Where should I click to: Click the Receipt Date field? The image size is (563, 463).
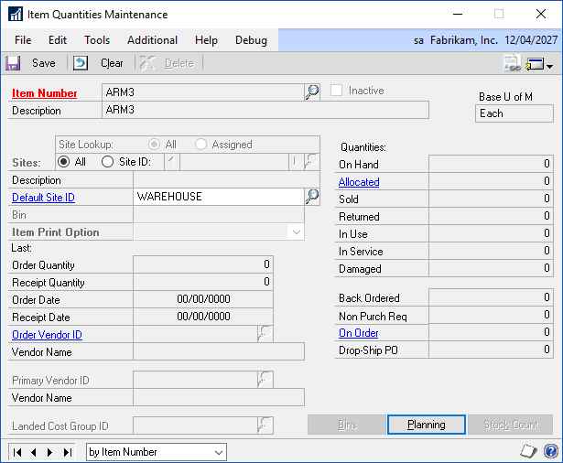(x=203, y=317)
